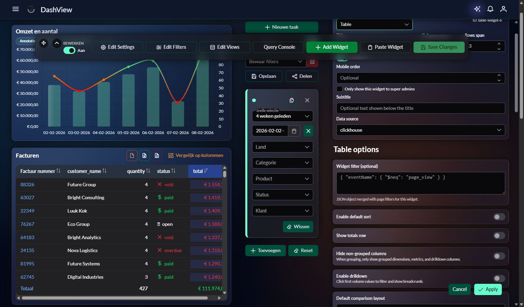This screenshot has width=524, height=307.
Task: Open the calendar icon beside the date field
Action: click(x=294, y=131)
